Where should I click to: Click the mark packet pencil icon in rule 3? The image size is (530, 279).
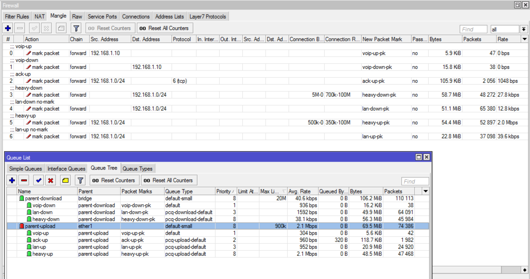coord(28,95)
